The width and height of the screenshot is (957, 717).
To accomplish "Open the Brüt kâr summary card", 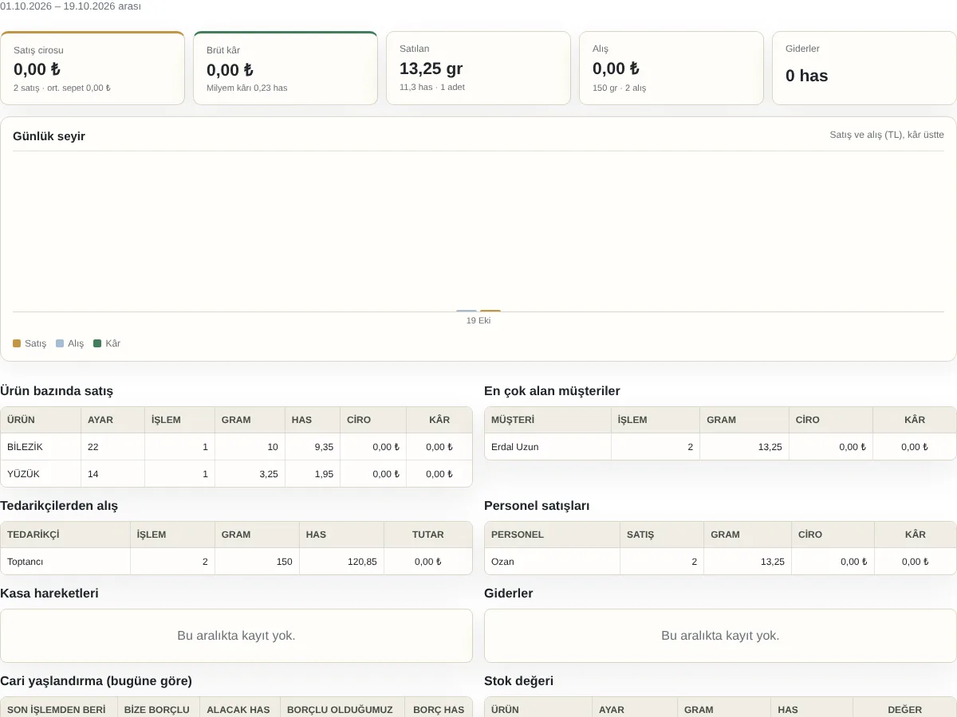I will [x=286, y=68].
